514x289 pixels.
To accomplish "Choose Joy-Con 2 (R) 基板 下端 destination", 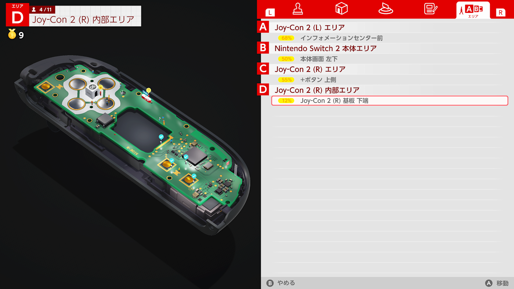I will click(390, 100).
